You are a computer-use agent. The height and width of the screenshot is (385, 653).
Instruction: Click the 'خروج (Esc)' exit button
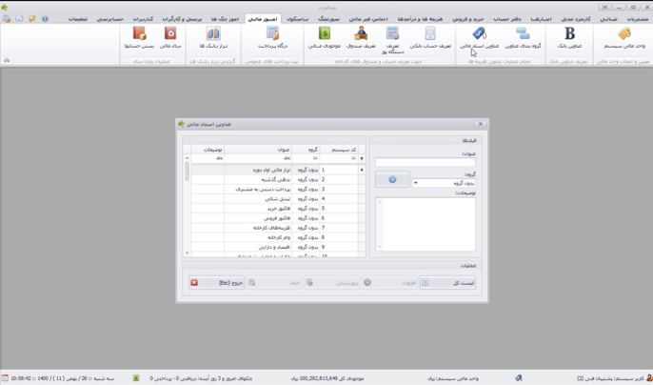click(217, 283)
